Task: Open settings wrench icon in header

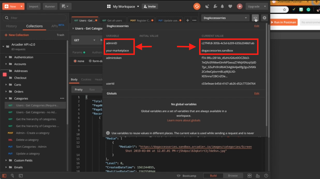Action: [x=215, y=6]
